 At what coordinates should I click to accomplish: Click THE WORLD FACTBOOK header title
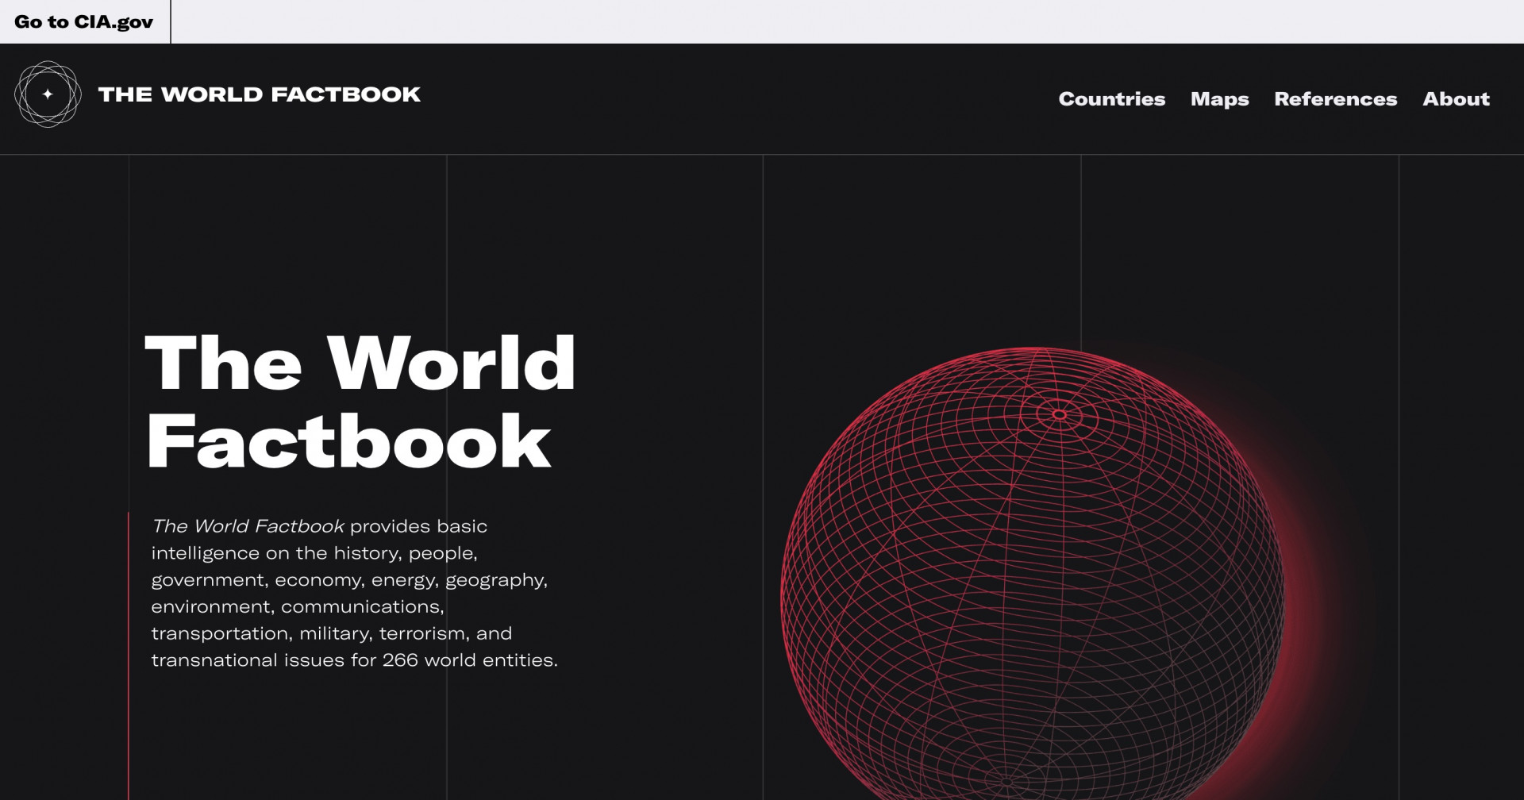259,94
